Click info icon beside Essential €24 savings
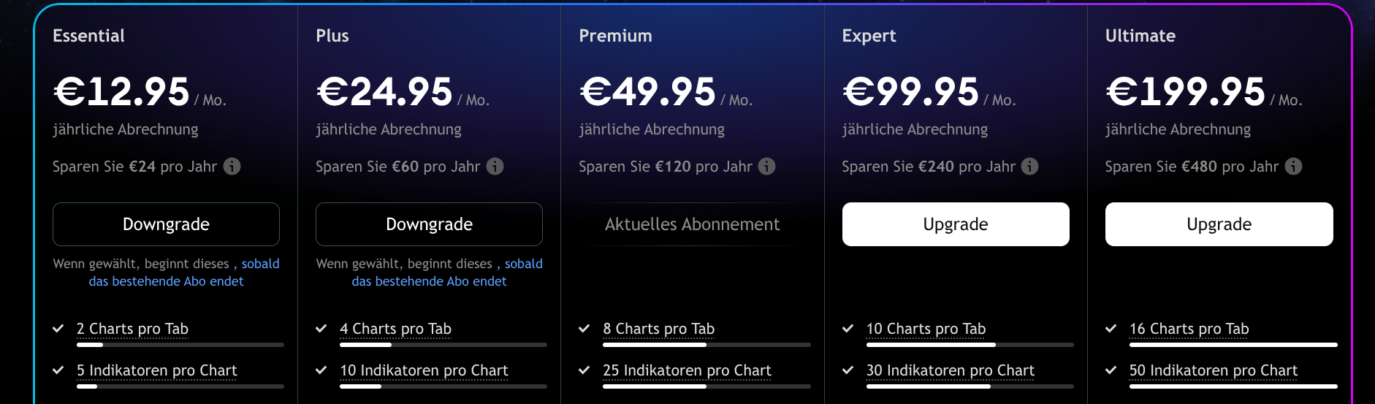1375x404 pixels. coord(232,167)
